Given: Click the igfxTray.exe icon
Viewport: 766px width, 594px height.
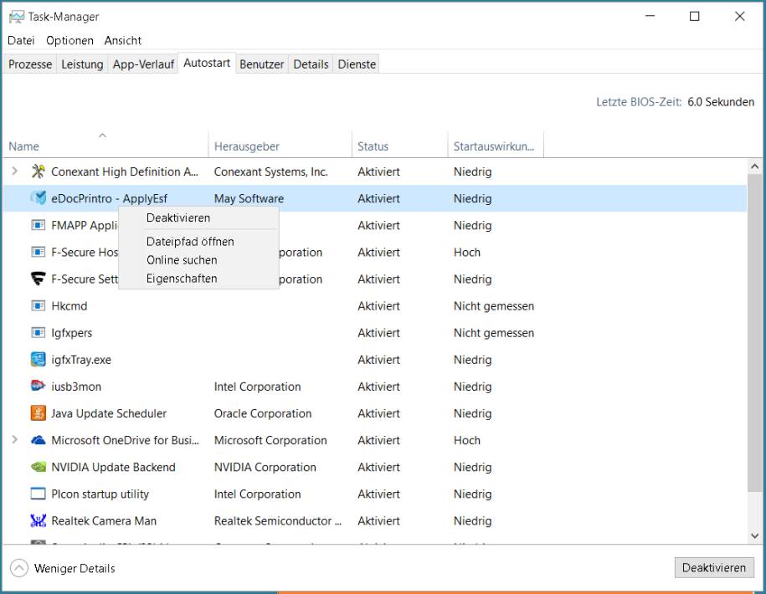Looking at the screenshot, I should tap(38, 360).
